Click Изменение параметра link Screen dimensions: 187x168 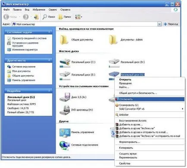point(25,50)
